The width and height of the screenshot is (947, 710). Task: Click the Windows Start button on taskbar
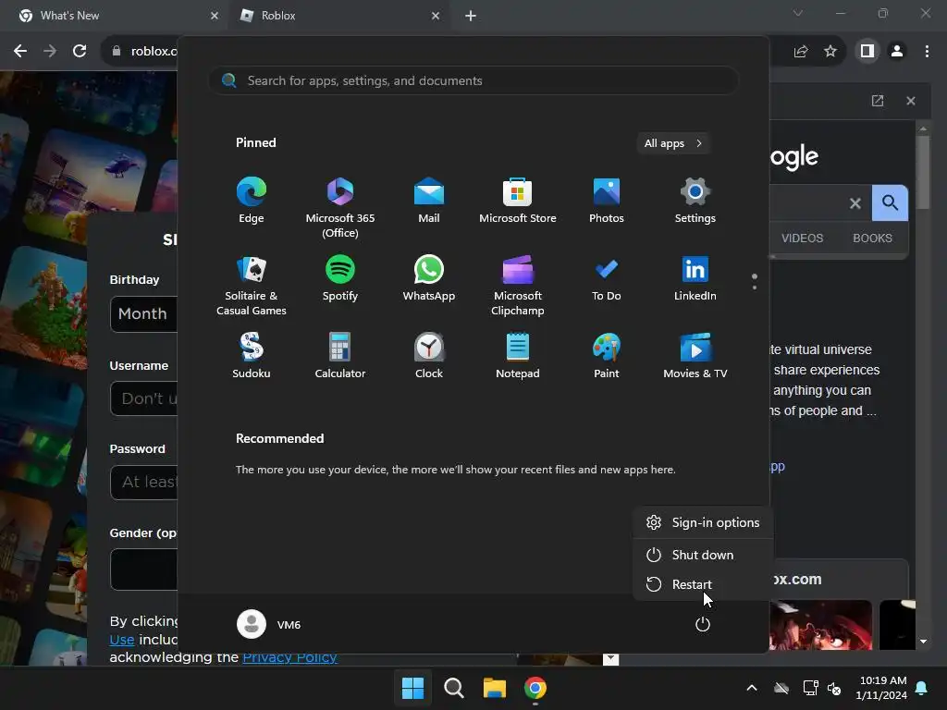point(412,688)
